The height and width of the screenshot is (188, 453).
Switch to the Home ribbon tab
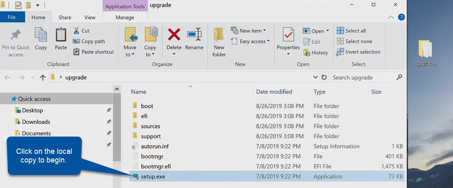(x=38, y=17)
